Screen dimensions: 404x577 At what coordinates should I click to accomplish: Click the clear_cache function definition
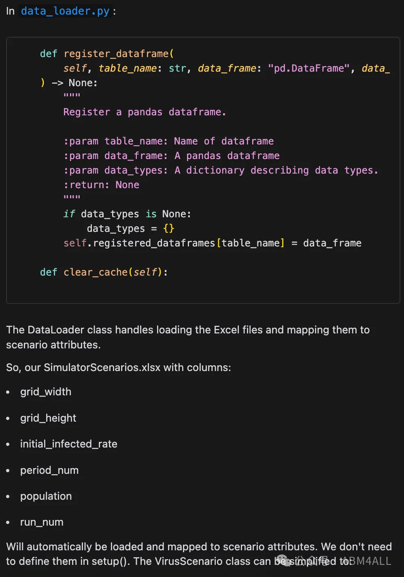pos(104,272)
